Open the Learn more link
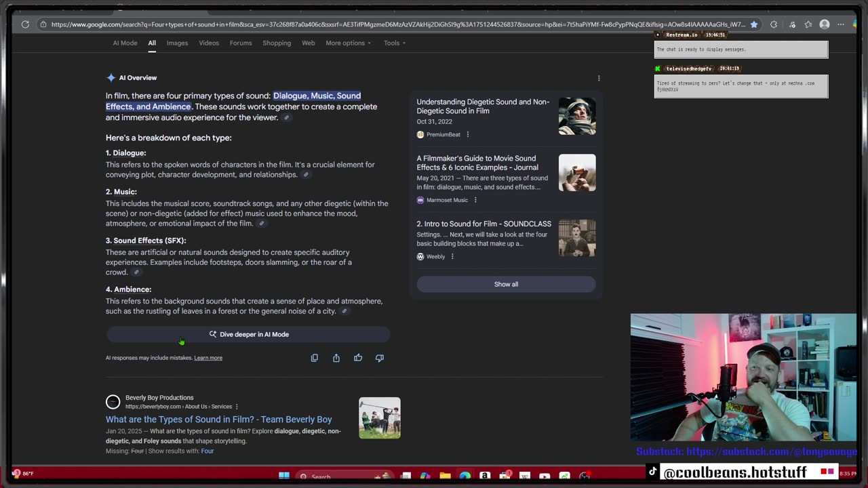 click(208, 358)
